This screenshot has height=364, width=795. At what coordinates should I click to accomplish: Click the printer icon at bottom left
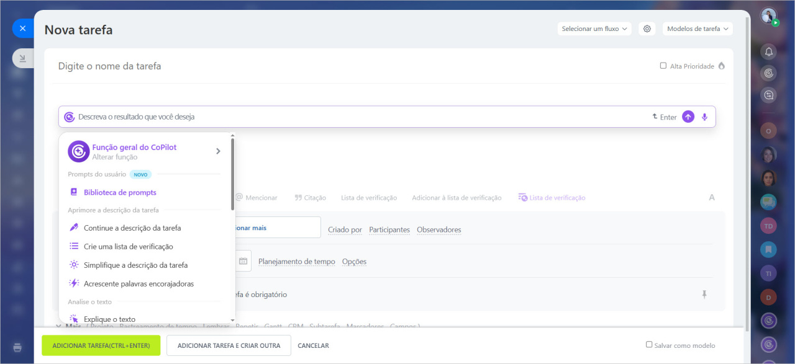(x=17, y=347)
